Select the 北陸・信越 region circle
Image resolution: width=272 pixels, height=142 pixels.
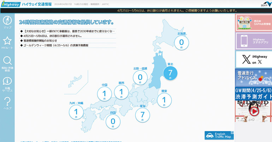tap(140, 77)
